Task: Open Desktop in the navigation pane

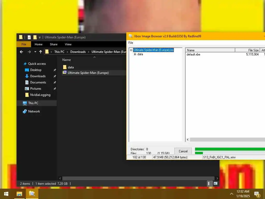Action: pos(36,70)
